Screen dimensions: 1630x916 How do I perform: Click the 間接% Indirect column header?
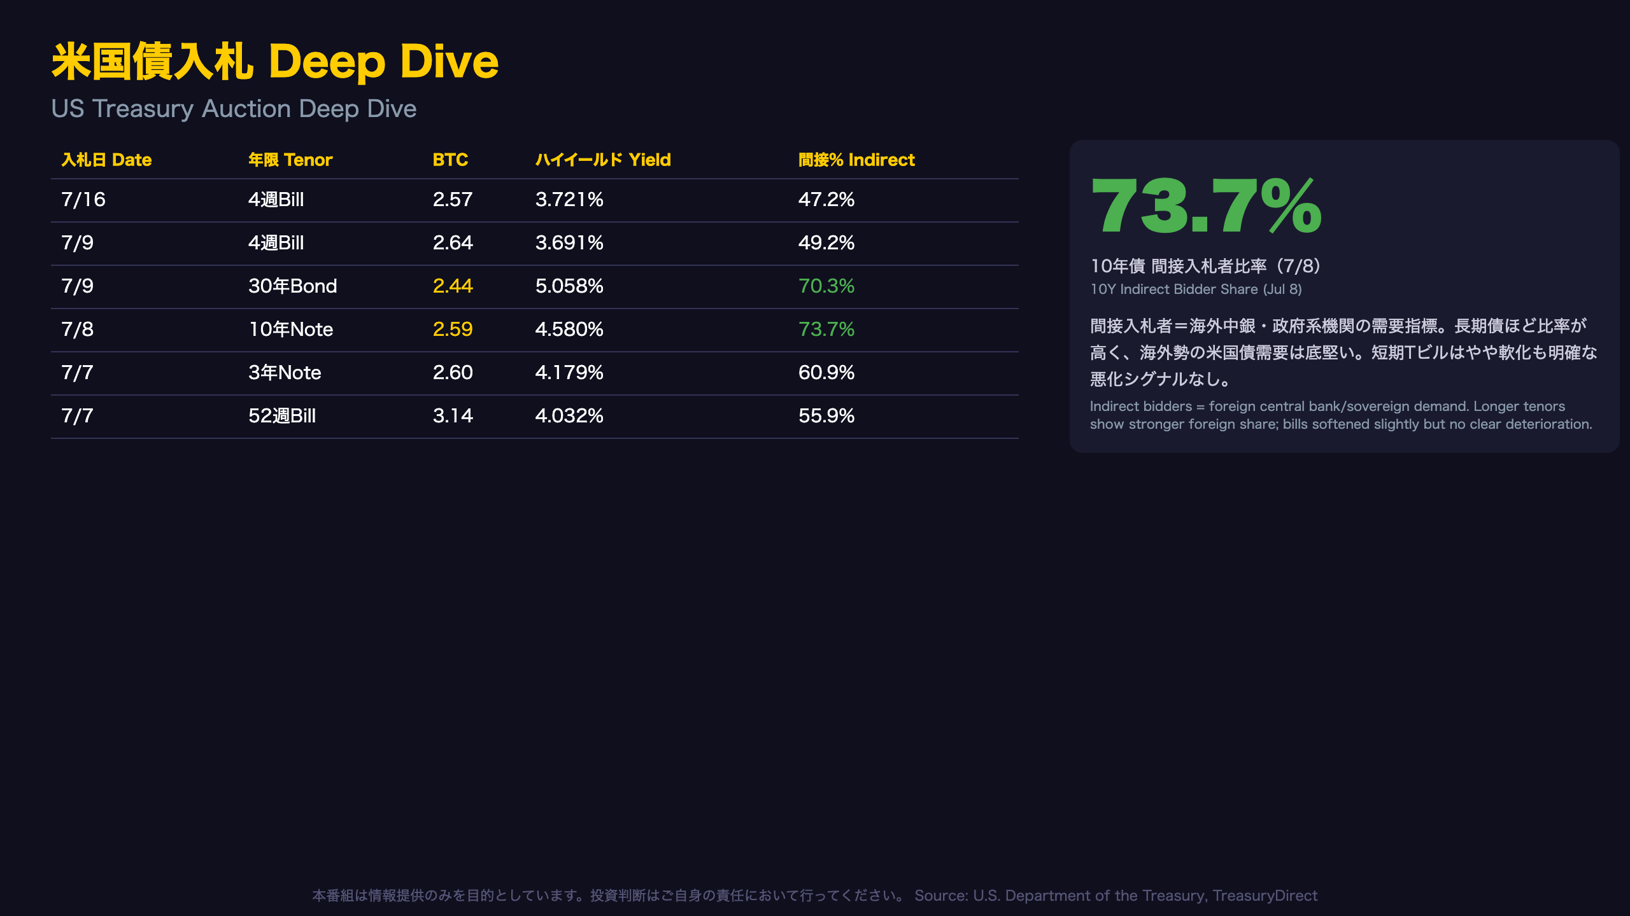point(856,160)
